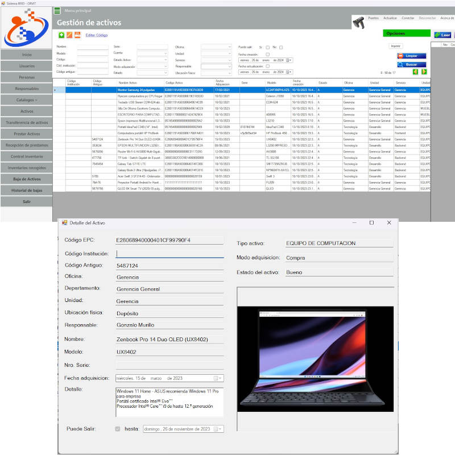The height and width of the screenshot is (455, 455).
Task: Toggle Puede Salir checkbox in Detalle window
Action: coord(118,429)
